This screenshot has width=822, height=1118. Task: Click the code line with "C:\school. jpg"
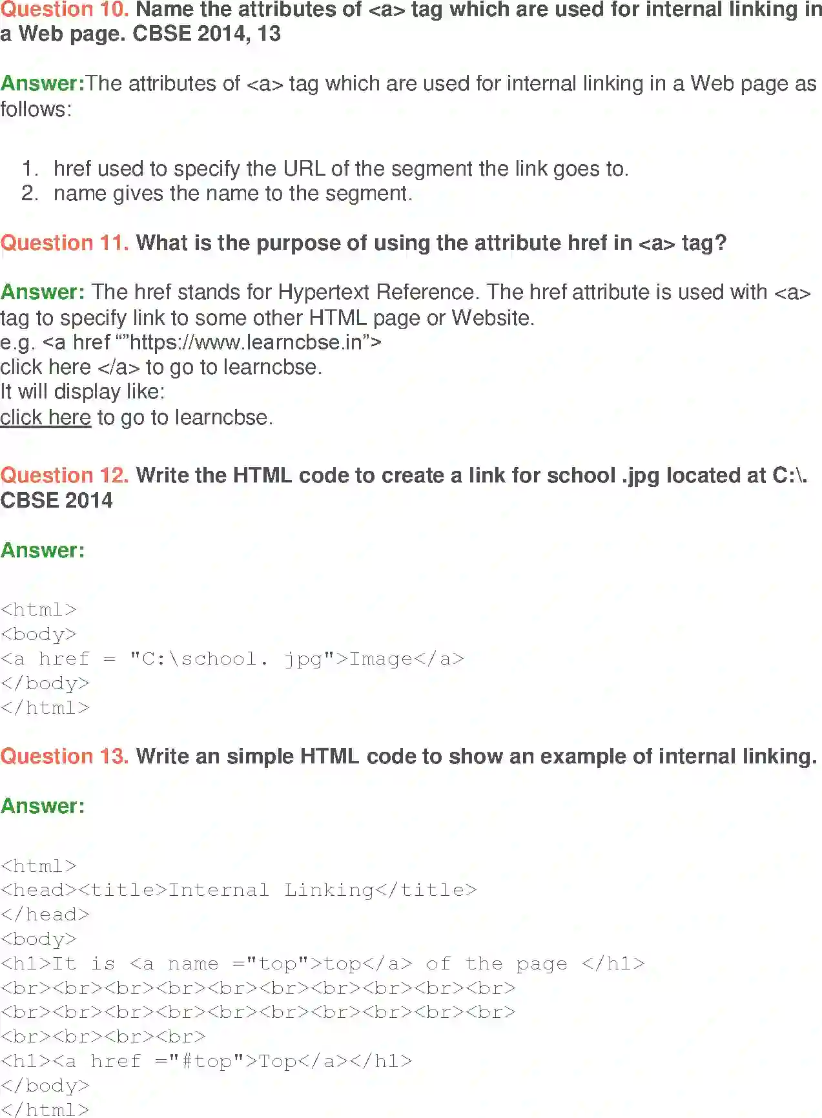coord(232,659)
